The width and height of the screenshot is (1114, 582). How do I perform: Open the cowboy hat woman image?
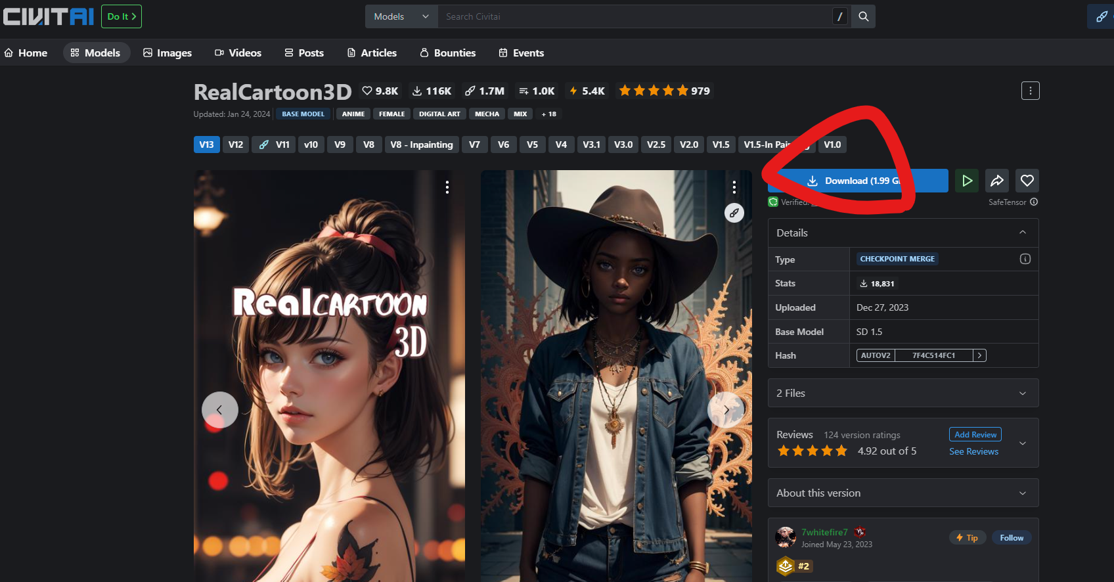click(x=616, y=376)
